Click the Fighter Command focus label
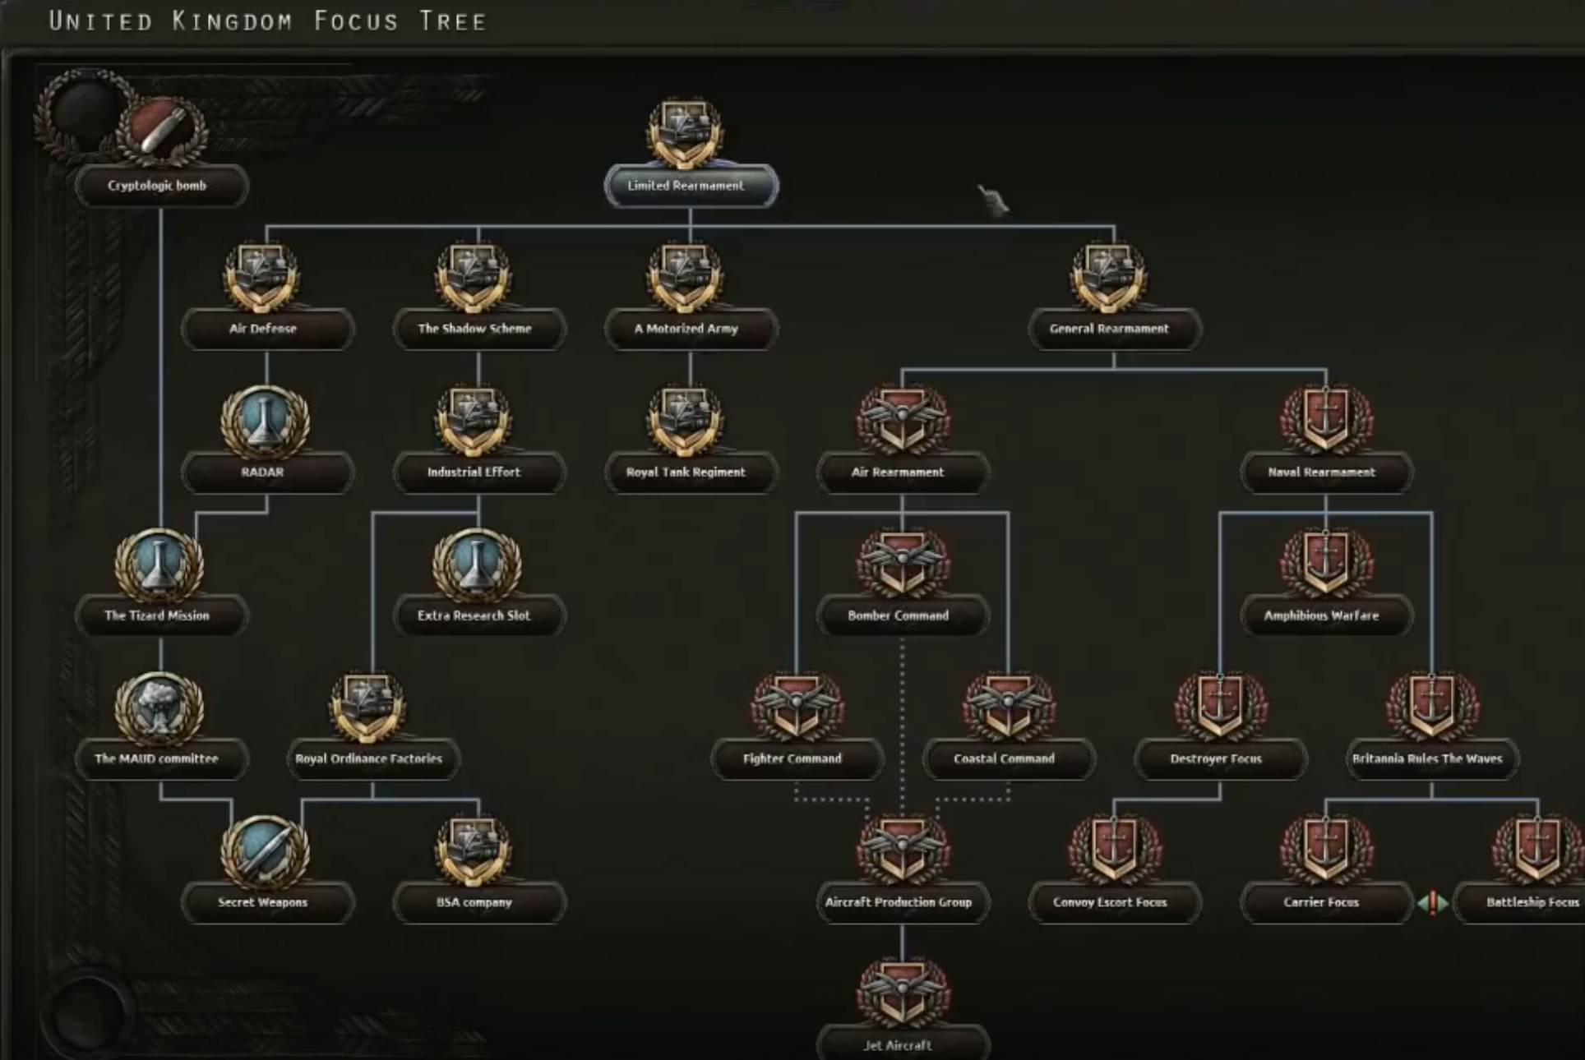The height and width of the screenshot is (1060, 1585). (794, 758)
